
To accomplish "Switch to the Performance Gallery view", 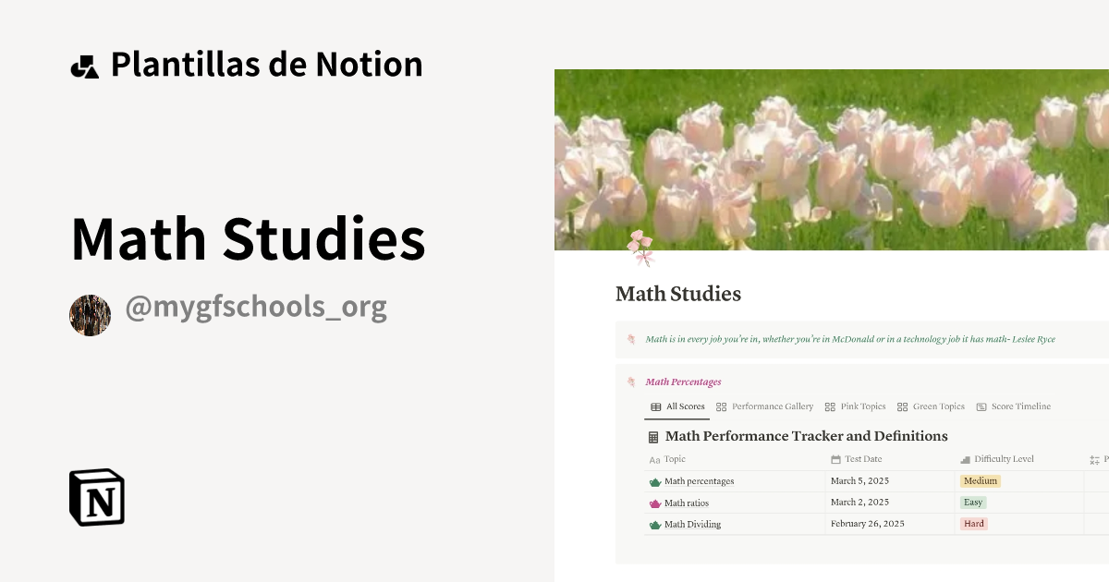I will click(773, 406).
